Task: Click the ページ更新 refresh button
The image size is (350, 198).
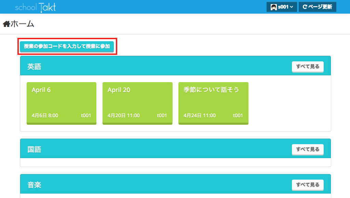Action: click(318, 7)
